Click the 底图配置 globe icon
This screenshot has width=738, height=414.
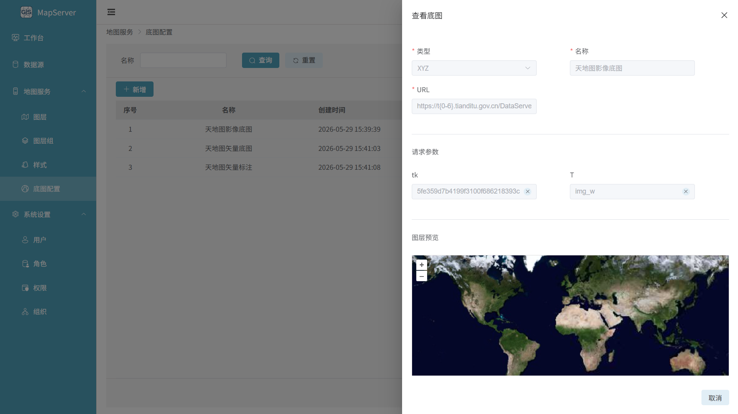25,189
